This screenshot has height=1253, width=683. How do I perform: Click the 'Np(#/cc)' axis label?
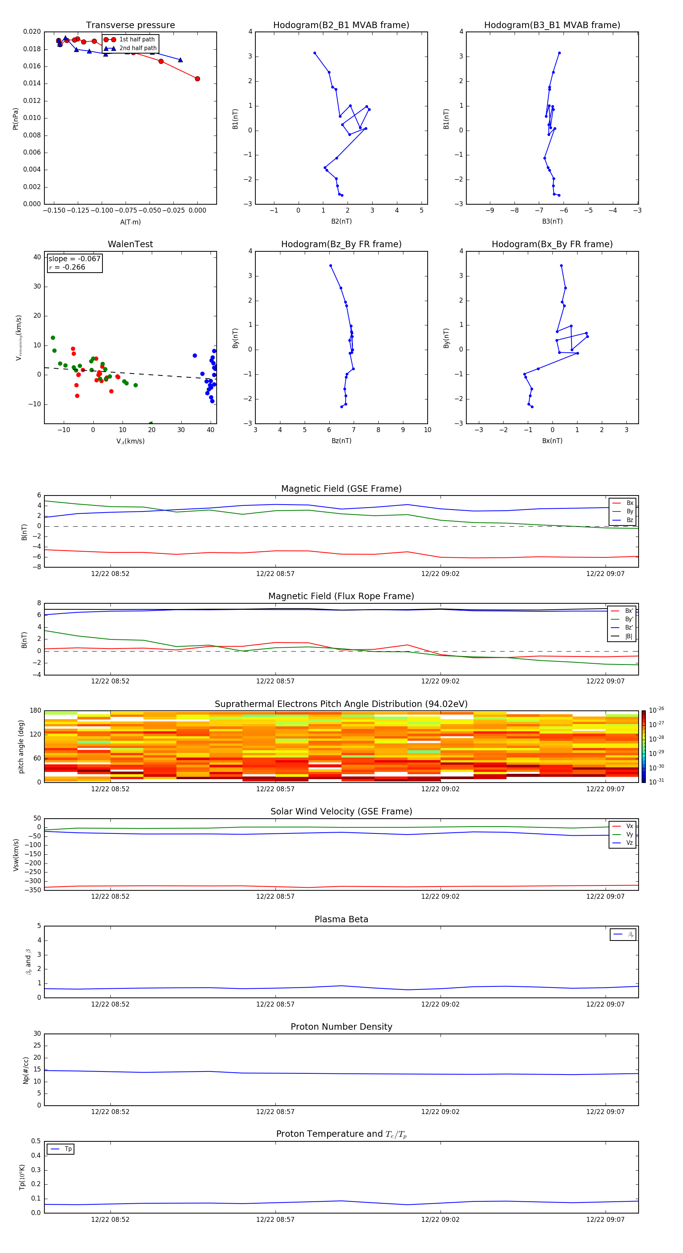click(x=26, y=1070)
